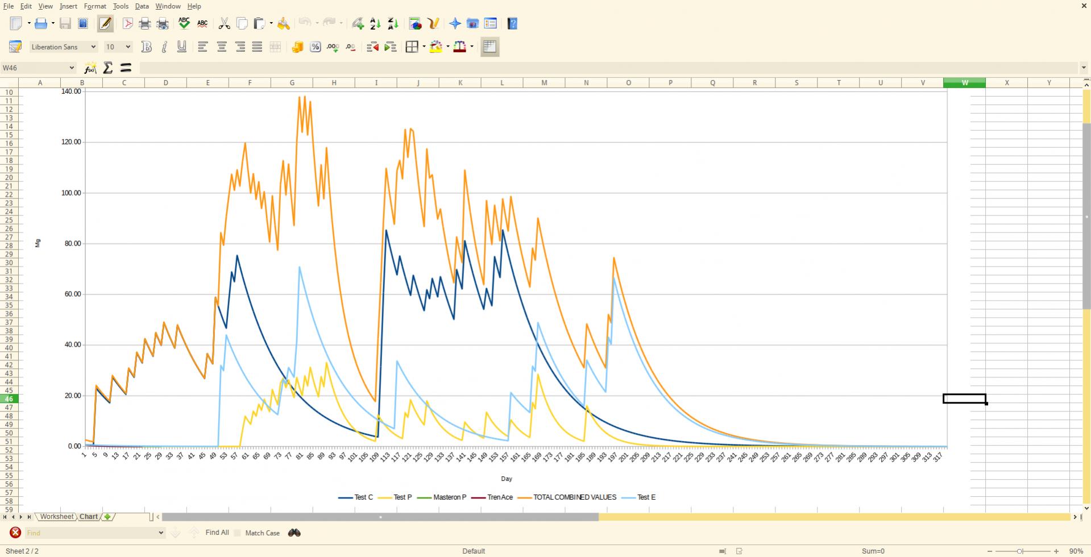The height and width of the screenshot is (557, 1091).
Task: Open Print Preview icon
Action: pyautogui.click(x=163, y=23)
